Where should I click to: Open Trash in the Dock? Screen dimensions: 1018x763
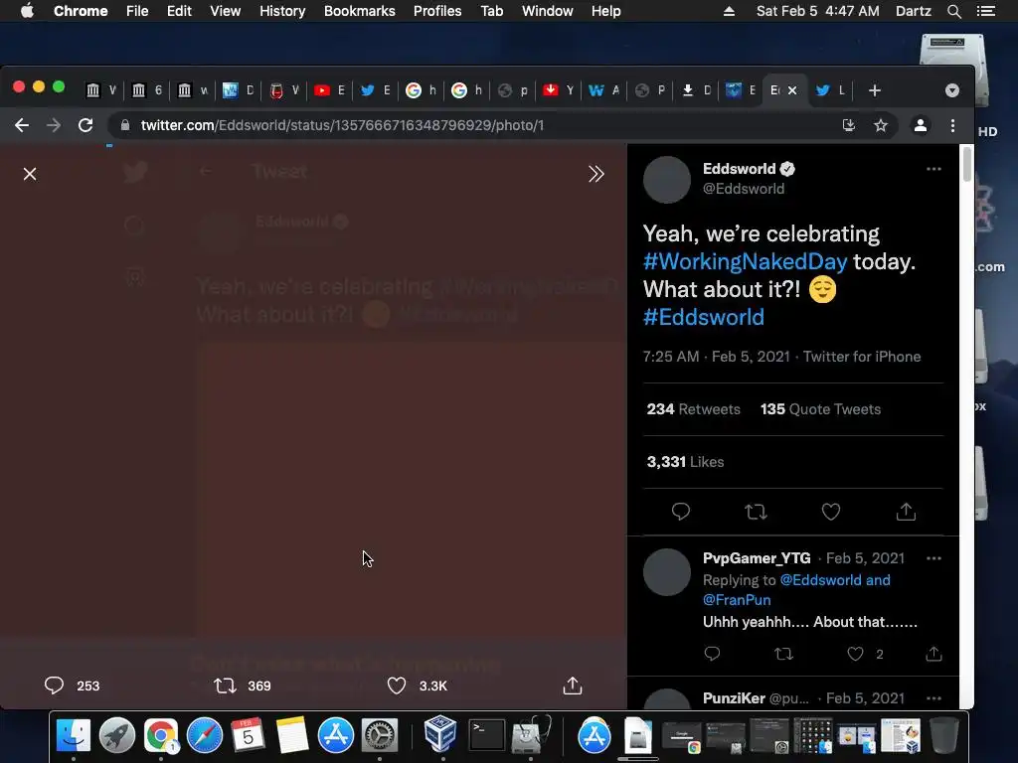coord(944,736)
